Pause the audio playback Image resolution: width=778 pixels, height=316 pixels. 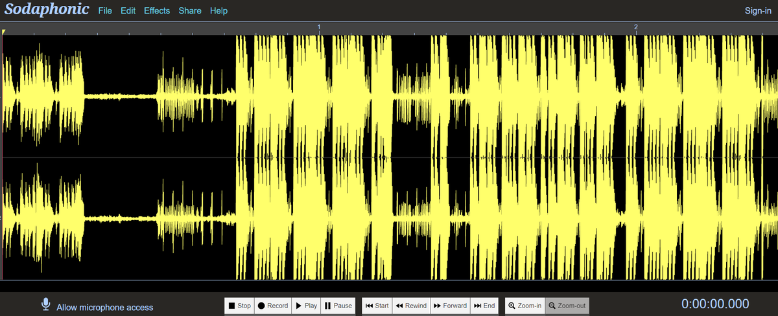(338, 306)
